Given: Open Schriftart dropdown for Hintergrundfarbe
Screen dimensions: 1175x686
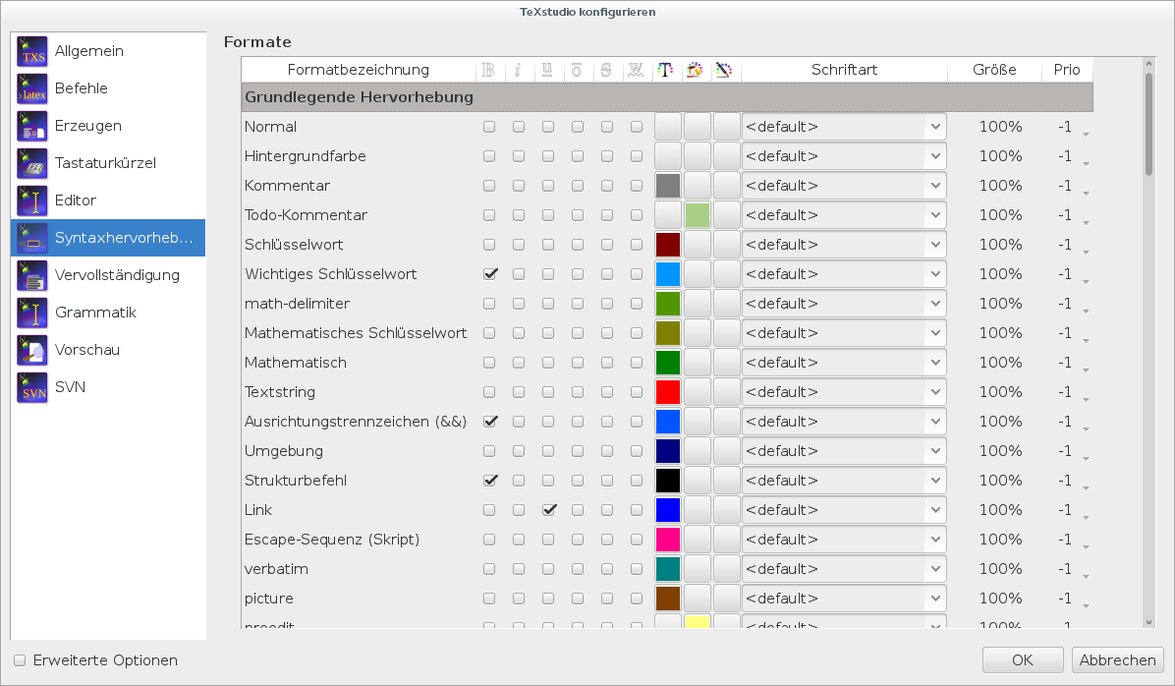Looking at the screenshot, I should pyautogui.click(x=844, y=156).
